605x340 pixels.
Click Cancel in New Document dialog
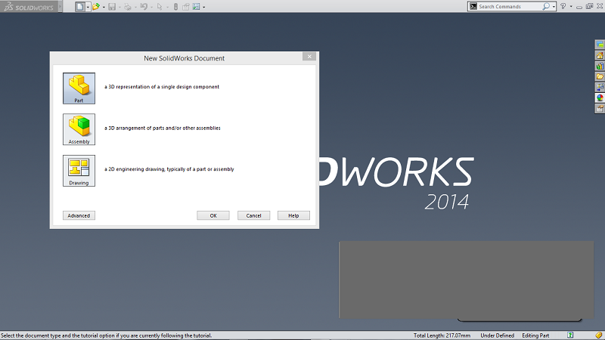coord(253,215)
